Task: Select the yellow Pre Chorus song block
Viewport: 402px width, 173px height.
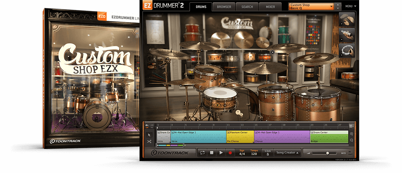Action: (240, 137)
